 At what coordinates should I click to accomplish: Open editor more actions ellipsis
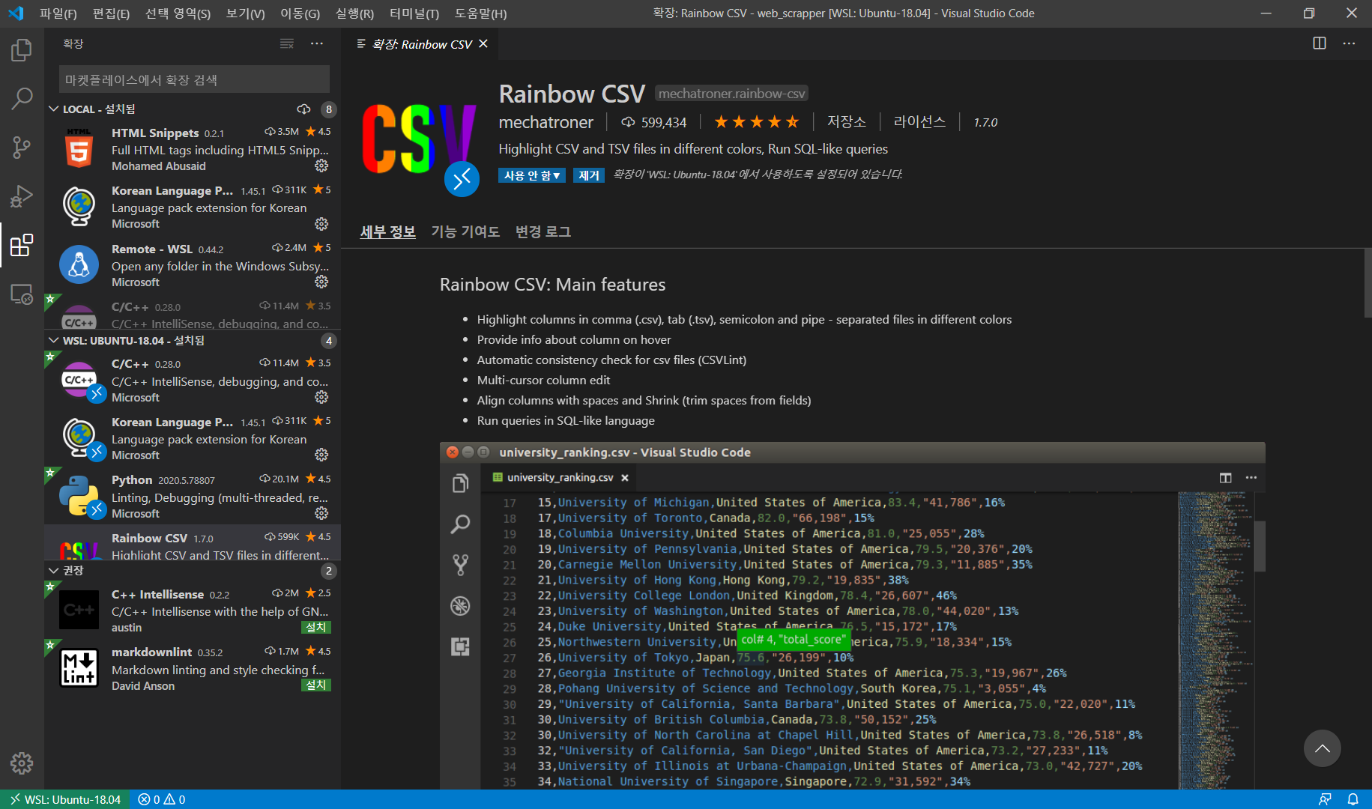1349,43
